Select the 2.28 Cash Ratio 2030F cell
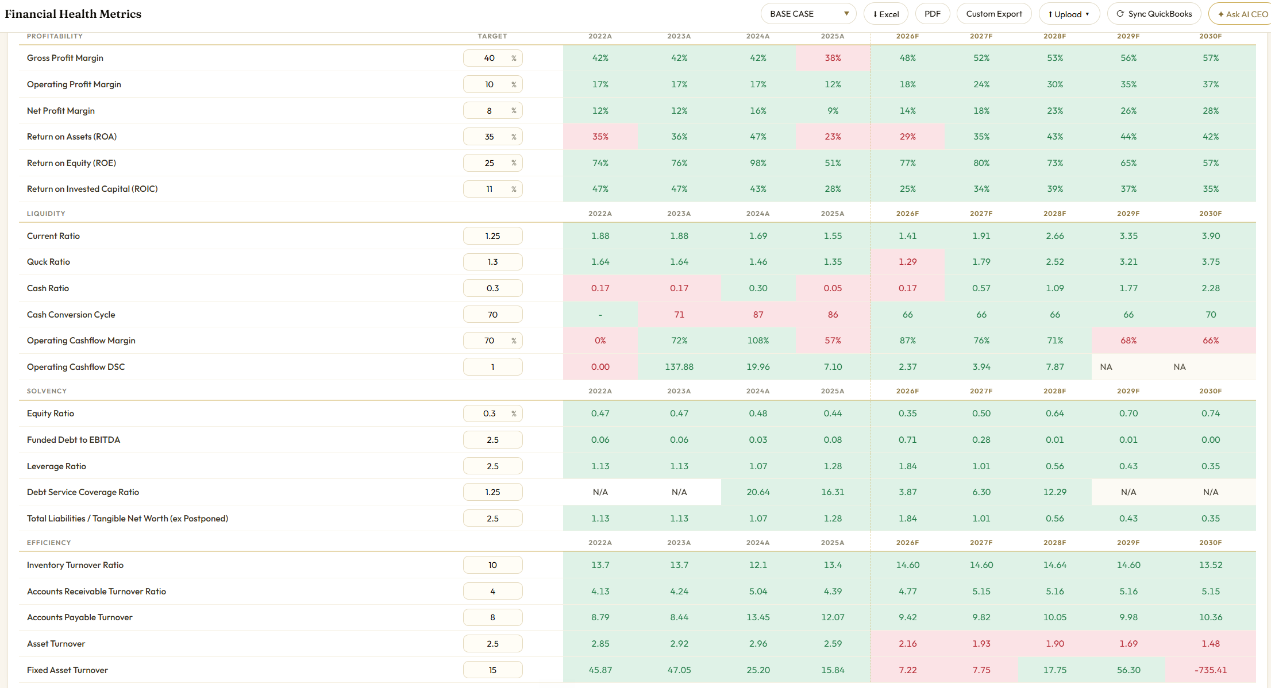This screenshot has width=1271, height=688. pyautogui.click(x=1210, y=288)
